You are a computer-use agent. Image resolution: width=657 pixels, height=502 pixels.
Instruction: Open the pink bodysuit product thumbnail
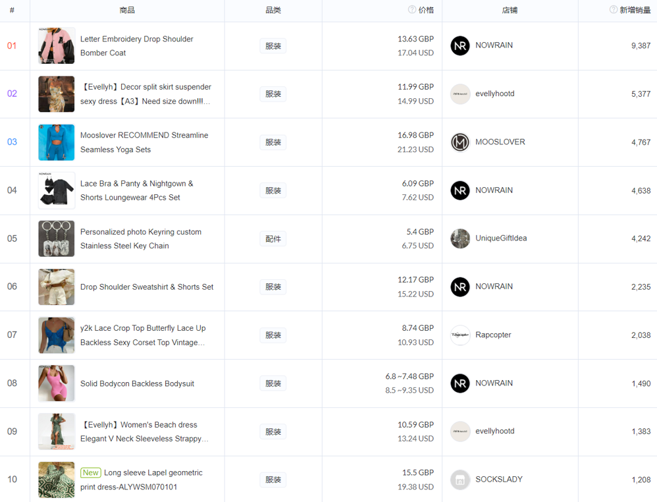[x=57, y=383]
